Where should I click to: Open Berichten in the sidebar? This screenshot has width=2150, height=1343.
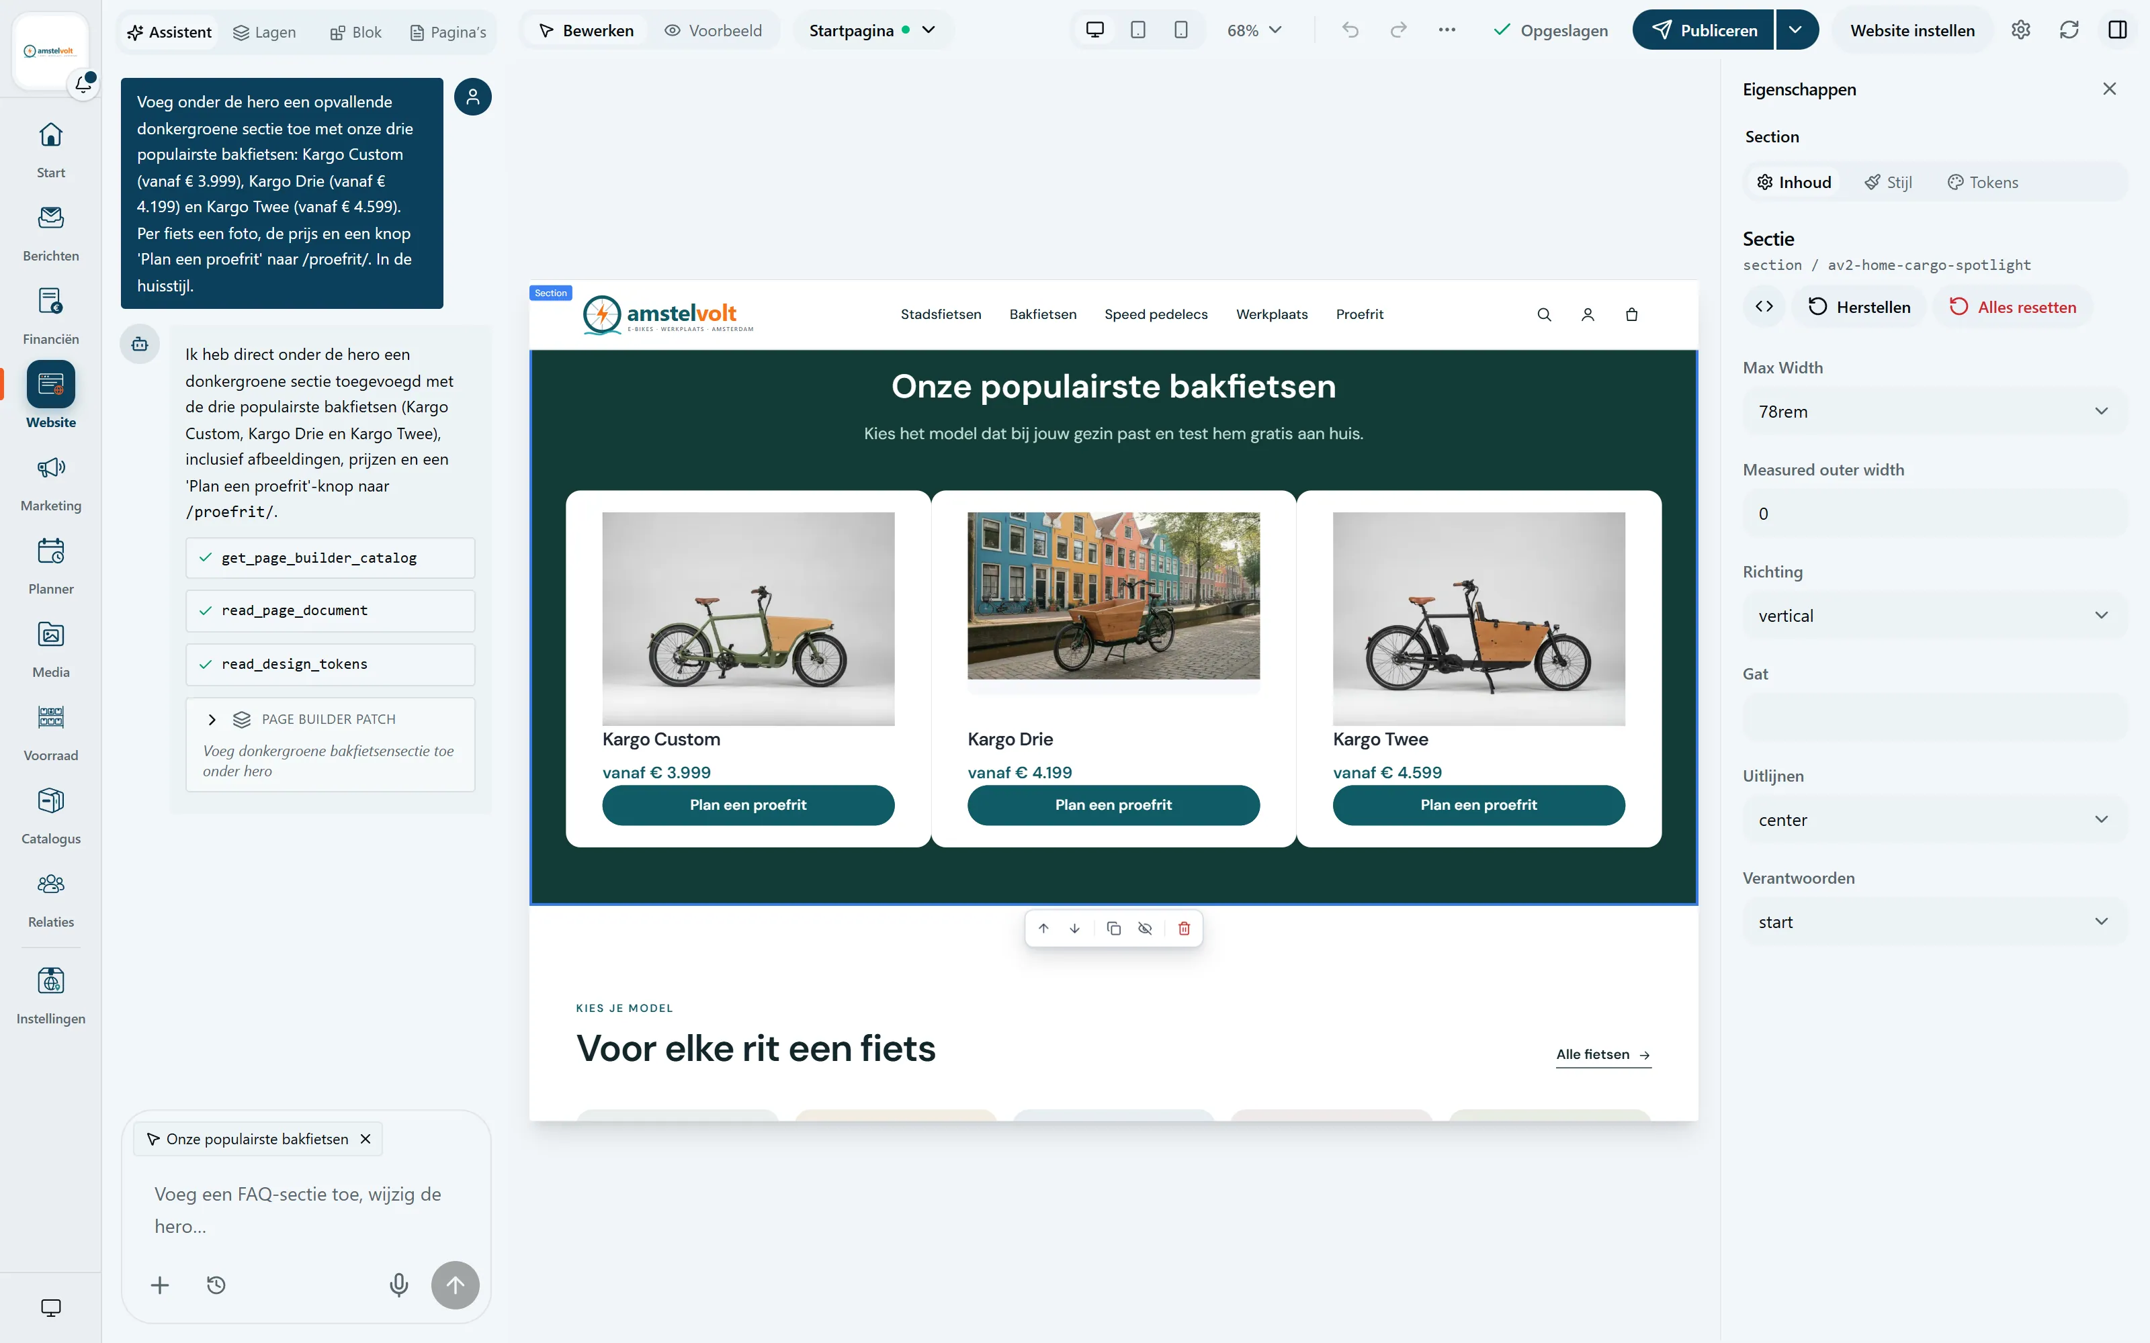click(x=50, y=233)
